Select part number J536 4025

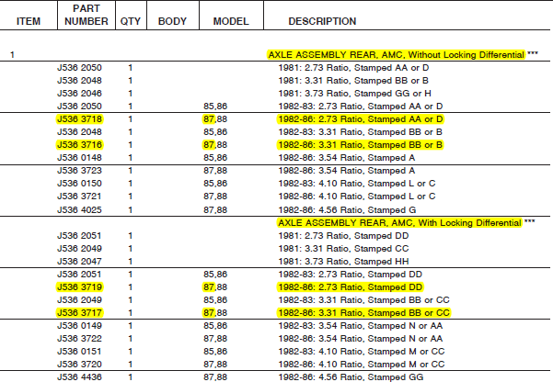click(x=79, y=210)
